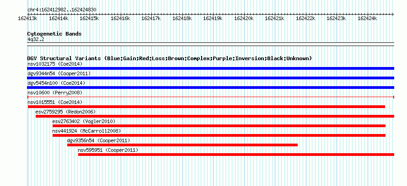Click the 162415k ruler tick label
Image resolution: width=407 pixels, height=186 pixels.
click(x=90, y=18)
